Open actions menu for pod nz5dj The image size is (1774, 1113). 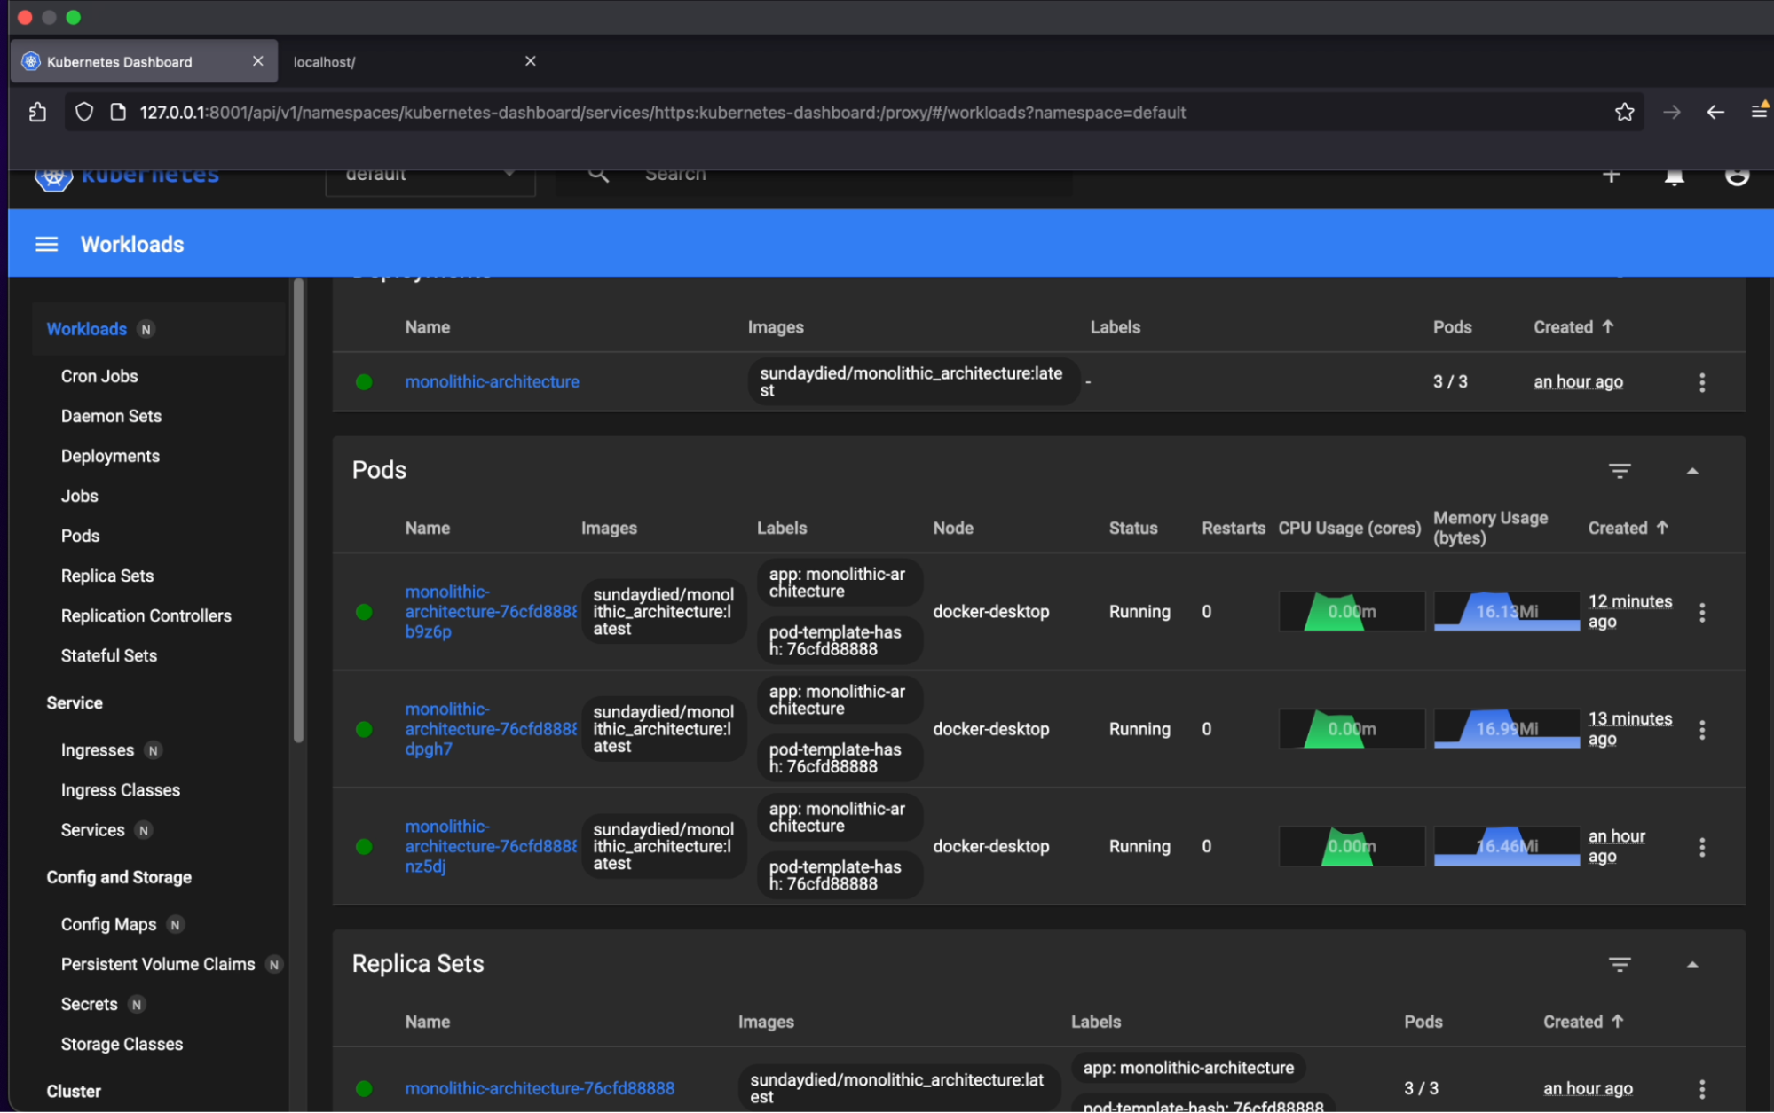pos(1702,847)
